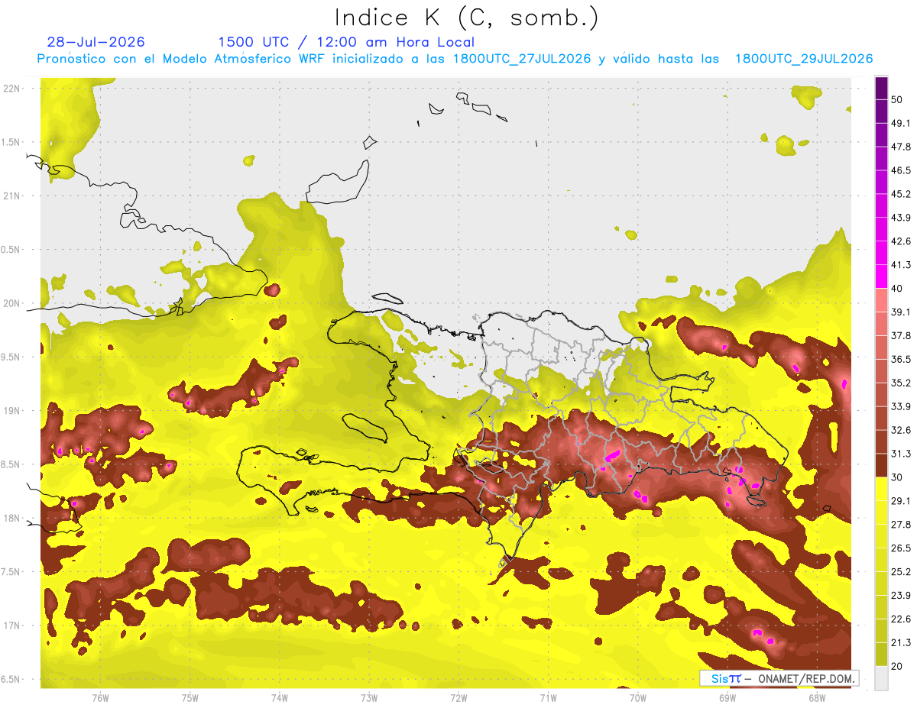Viewport: 917px width, 708px height.
Task: Click the color bar label "31.3"
Action: coord(901,454)
